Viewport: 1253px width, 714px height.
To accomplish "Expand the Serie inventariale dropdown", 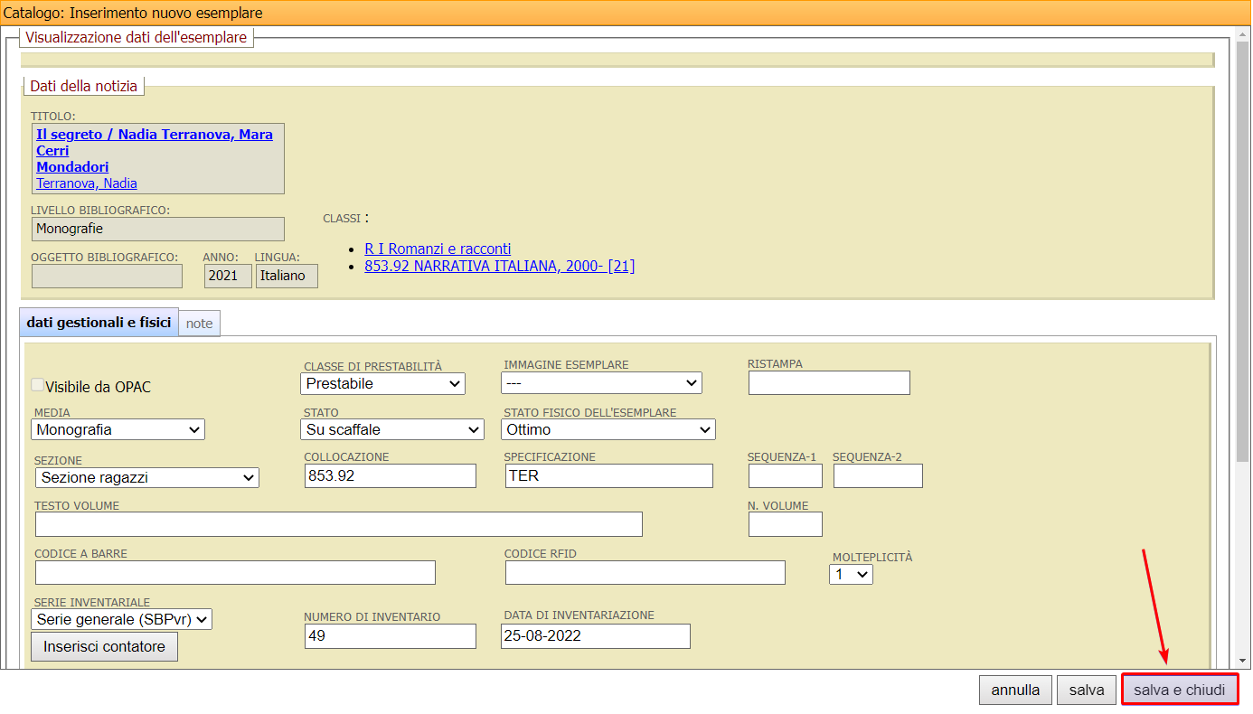I will [122, 620].
